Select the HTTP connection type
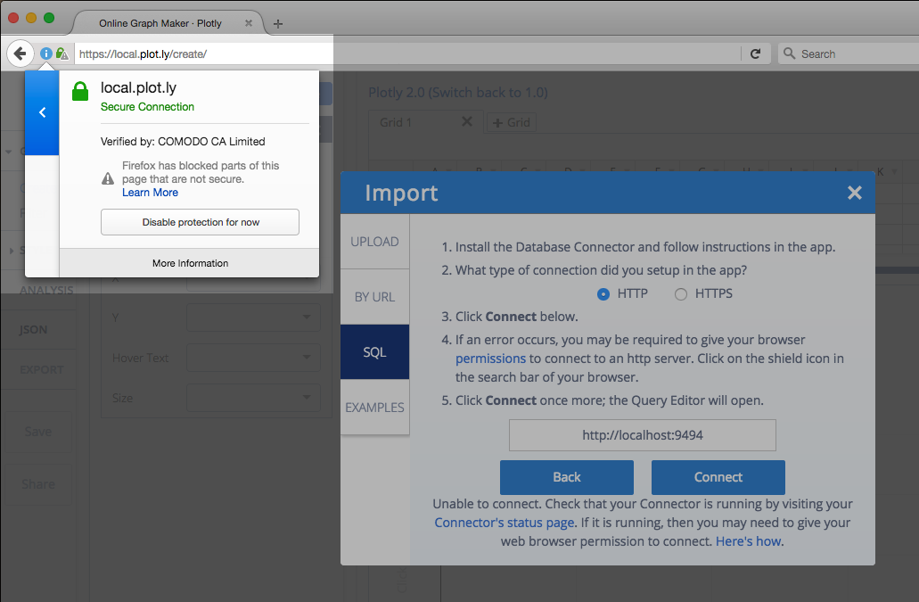The width and height of the screenshot is (919, 602). pos(603,294)
